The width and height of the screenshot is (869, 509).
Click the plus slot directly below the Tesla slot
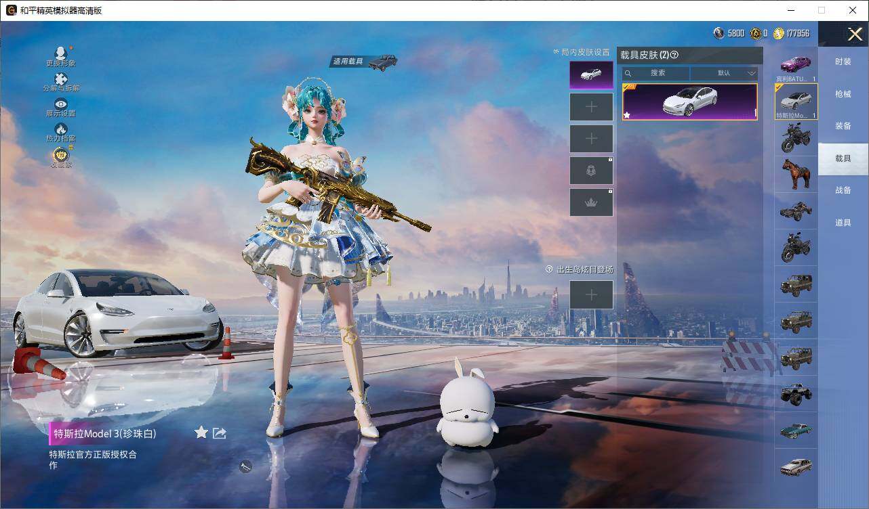coord(591,107)
